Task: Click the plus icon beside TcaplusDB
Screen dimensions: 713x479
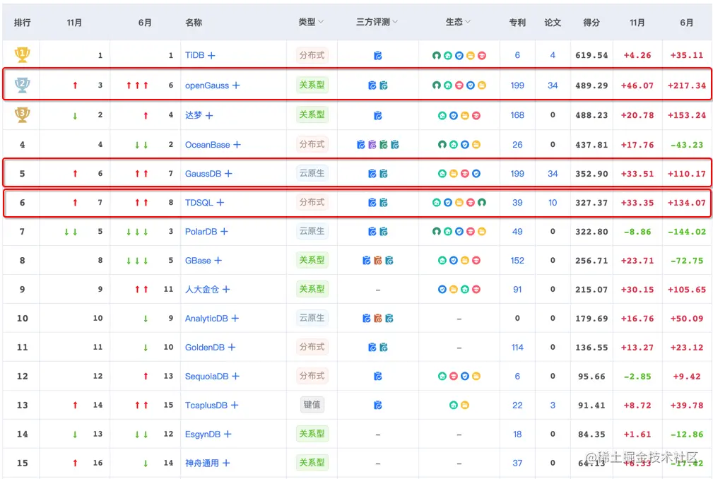Action: pyautogui.click(x=235, y=405)
